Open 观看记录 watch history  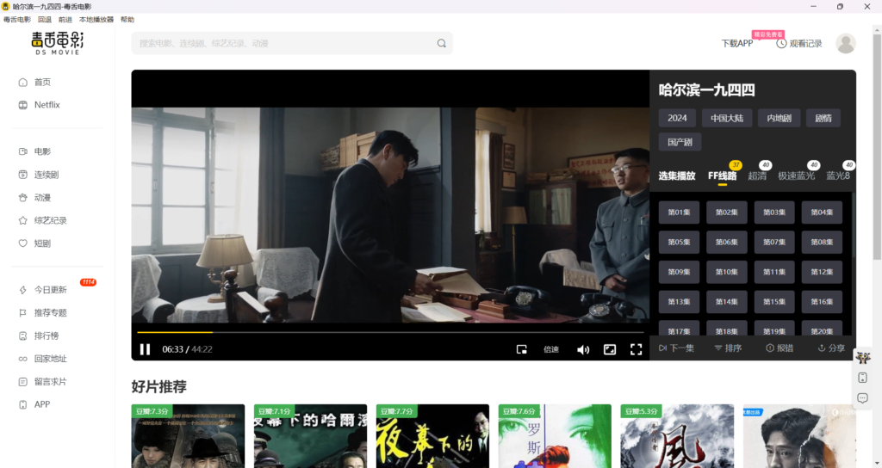[x=799, y=43]
